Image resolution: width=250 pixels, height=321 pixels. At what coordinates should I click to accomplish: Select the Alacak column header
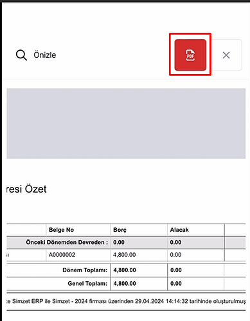179,230
